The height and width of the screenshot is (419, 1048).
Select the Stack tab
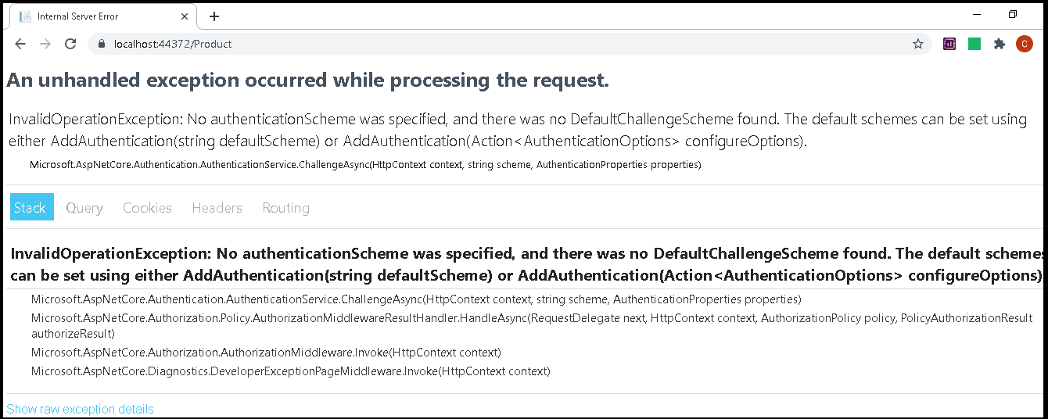(32, 207)
